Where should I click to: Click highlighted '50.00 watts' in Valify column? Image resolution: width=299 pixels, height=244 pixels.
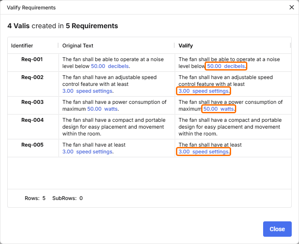218,109
